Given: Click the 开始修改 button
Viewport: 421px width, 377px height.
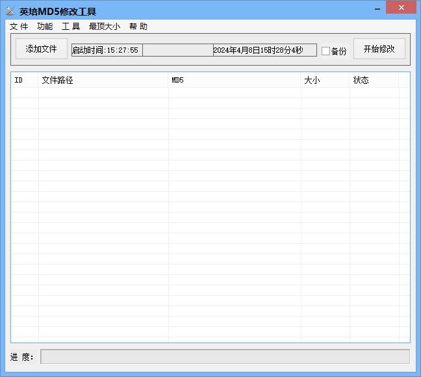Looking at the screenshot, I should point(379,49).
